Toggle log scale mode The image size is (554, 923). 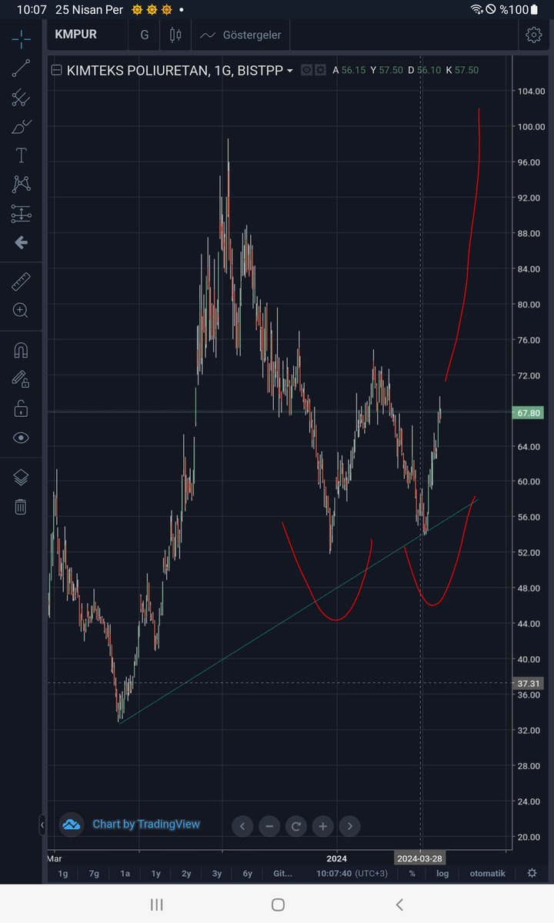(x=442, y=873)
